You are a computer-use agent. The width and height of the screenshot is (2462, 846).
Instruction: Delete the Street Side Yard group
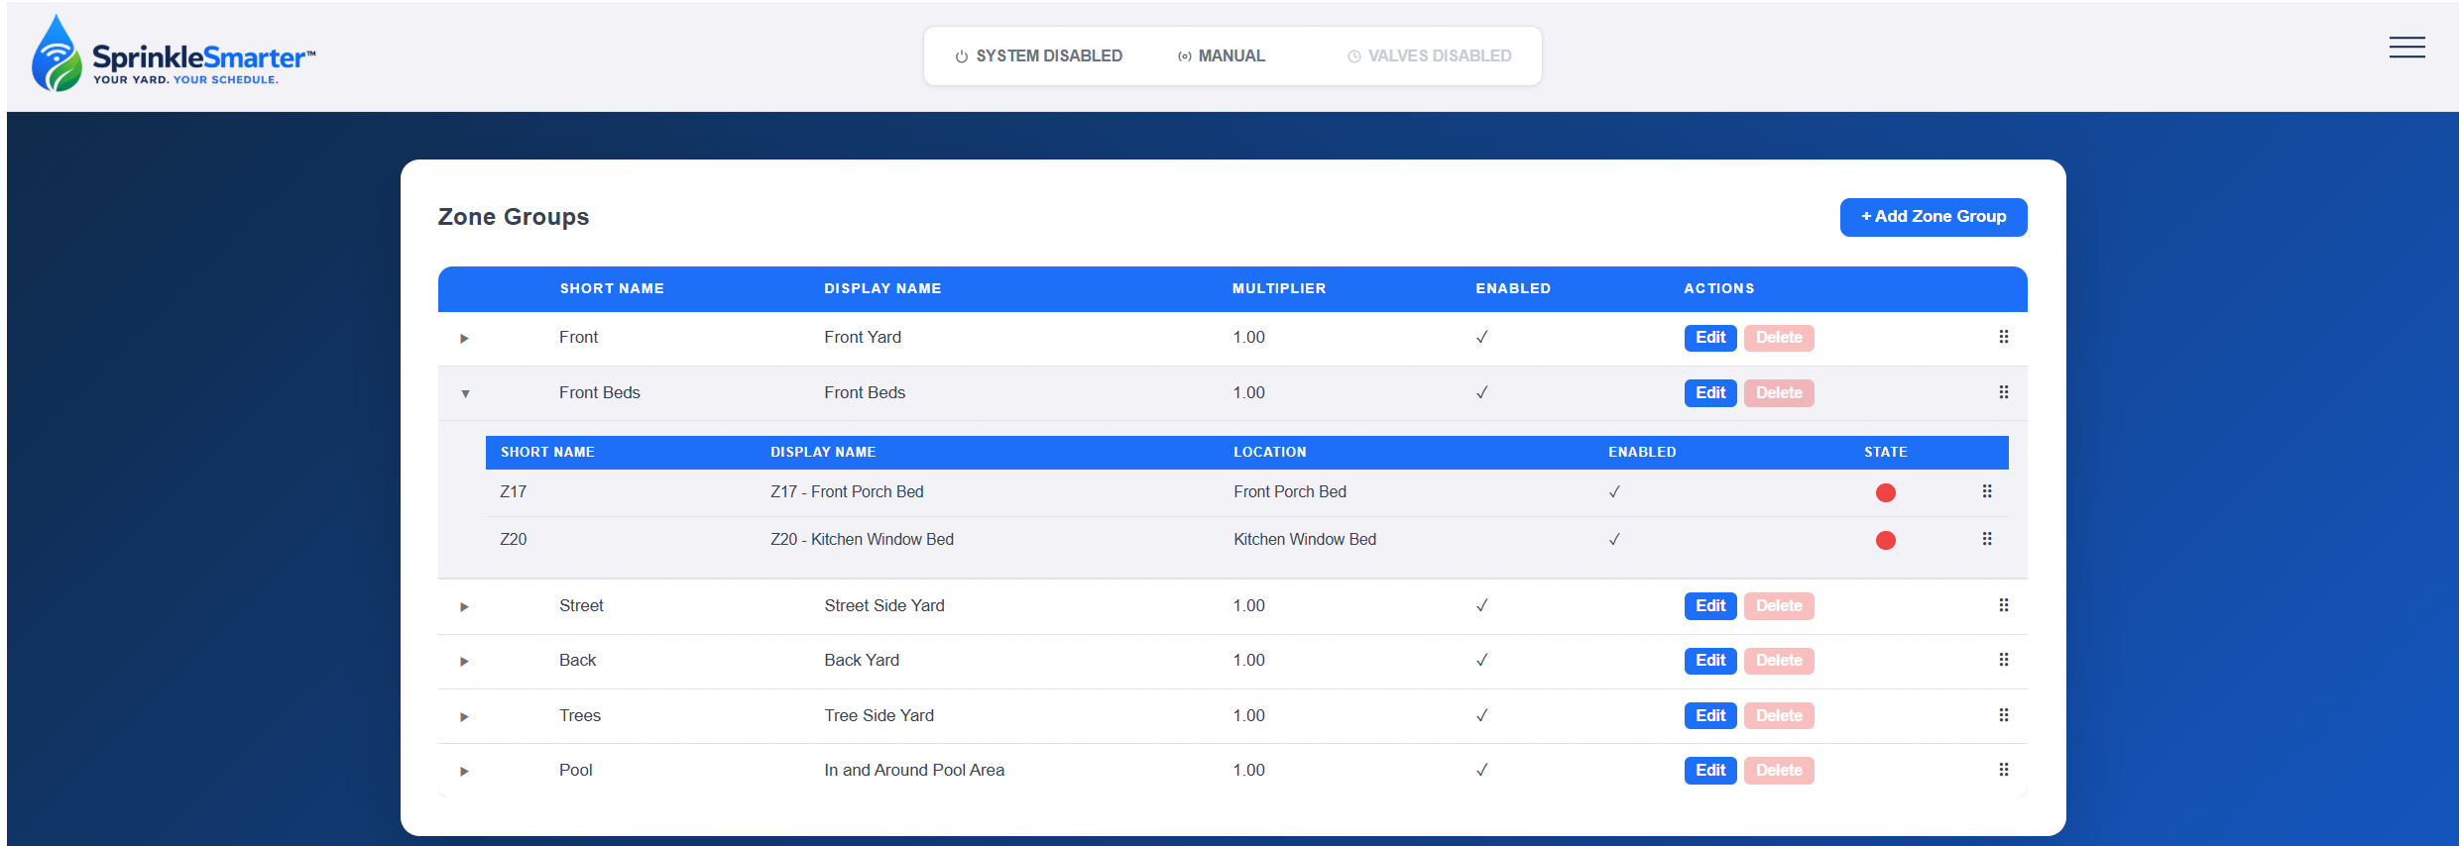coord(1778,606)
